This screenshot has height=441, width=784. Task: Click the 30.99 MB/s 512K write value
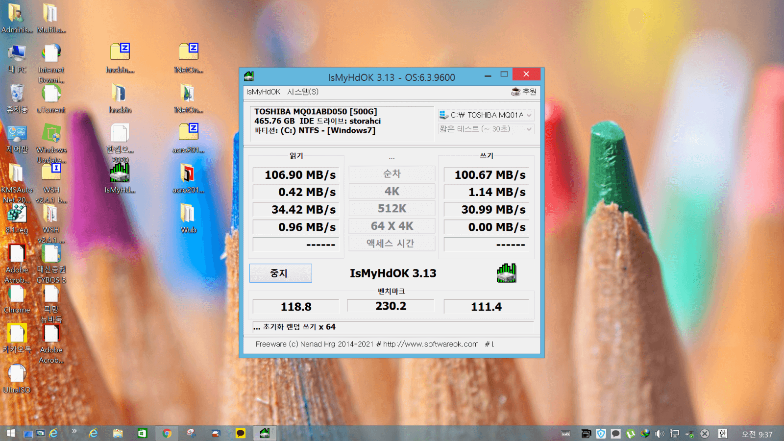point(487,210)
